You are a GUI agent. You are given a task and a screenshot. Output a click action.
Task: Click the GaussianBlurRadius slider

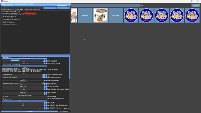[23, 60]
